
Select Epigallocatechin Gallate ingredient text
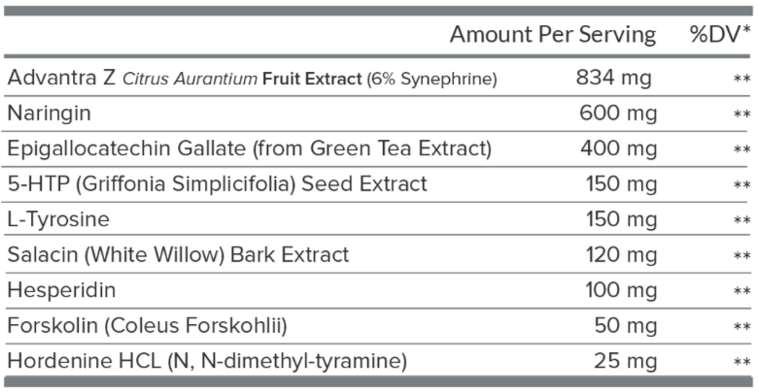tap(250, 148)
